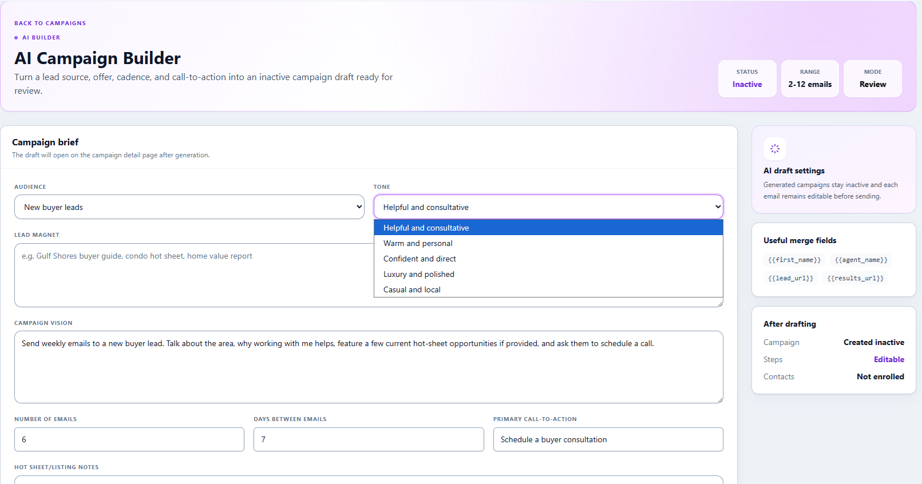Pick the Casual and local tone
922x484 pixels.
click(548, 289)
